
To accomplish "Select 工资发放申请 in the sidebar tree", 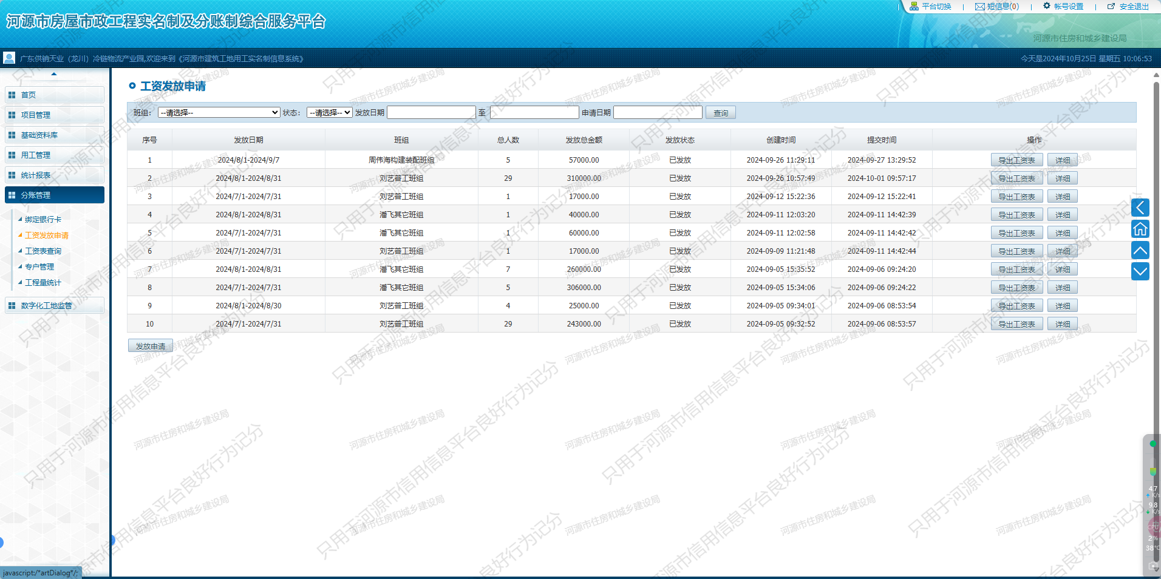I will click(47, 235).
